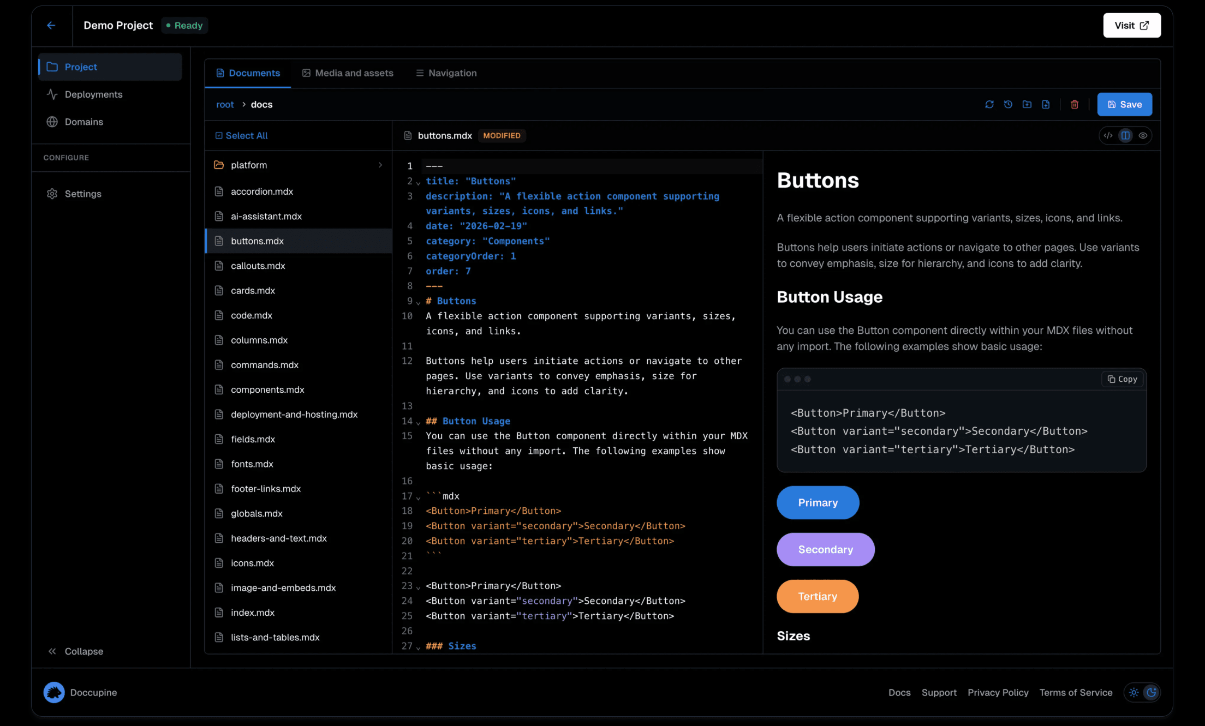Open callouts.mdx in the file list
Screen dimensions: 1205x726
[x=258, y=266]
